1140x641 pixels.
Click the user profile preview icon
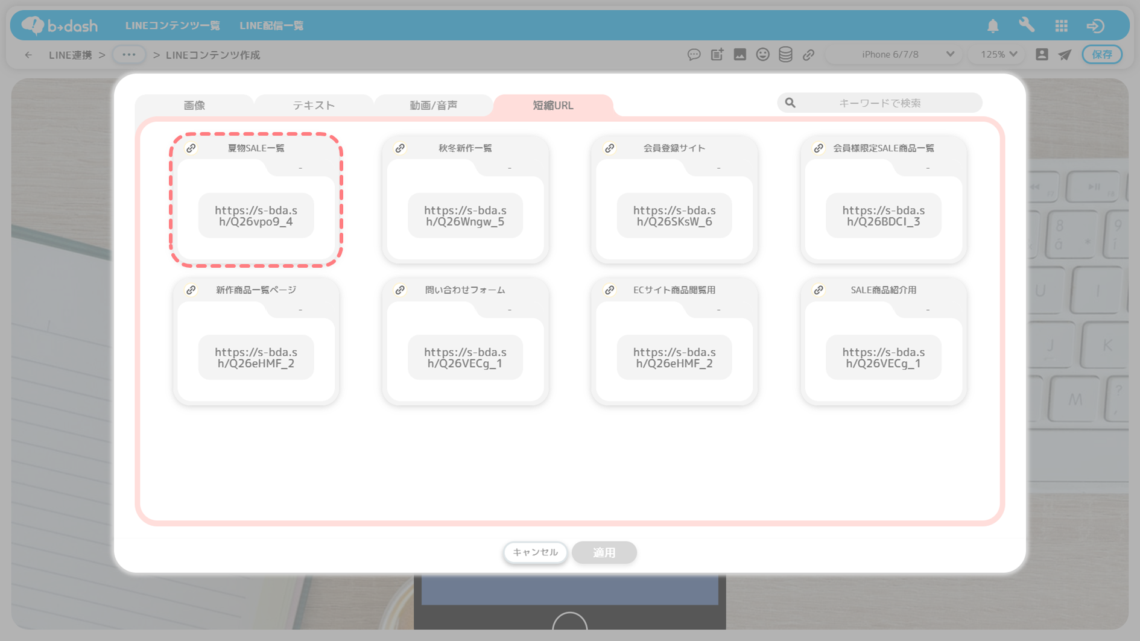click(1042, 54)
